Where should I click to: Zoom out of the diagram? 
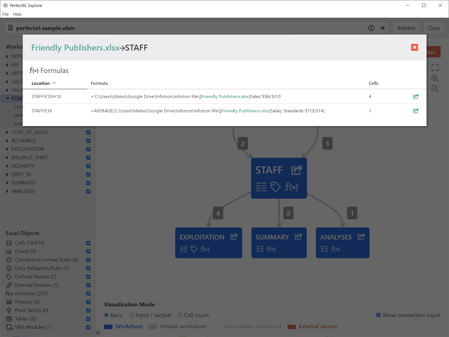[x=435, y=89]
